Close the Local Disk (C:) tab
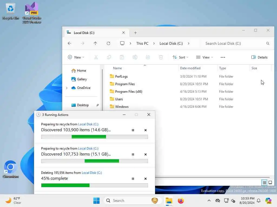This screenshot has height=207, width=277. coord(123,33)
